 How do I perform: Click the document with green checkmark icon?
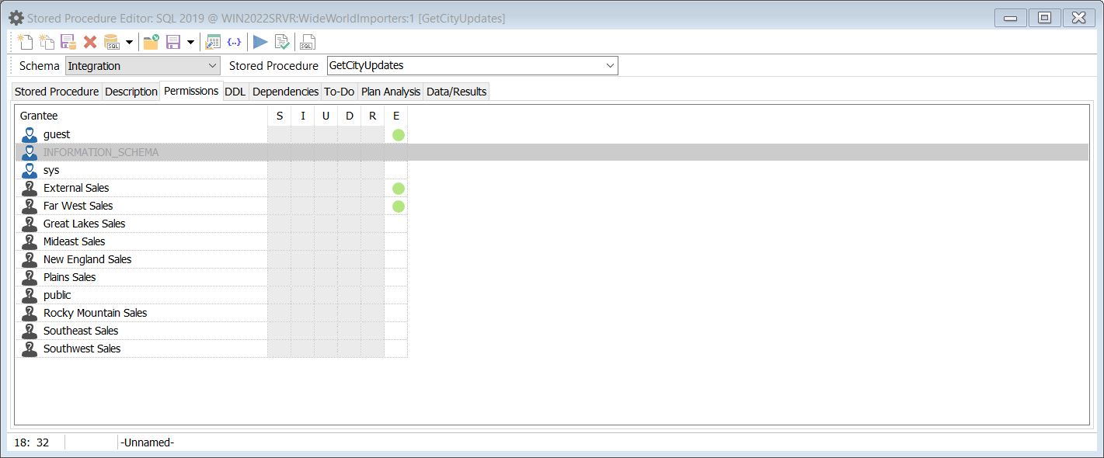click(282, 42)
